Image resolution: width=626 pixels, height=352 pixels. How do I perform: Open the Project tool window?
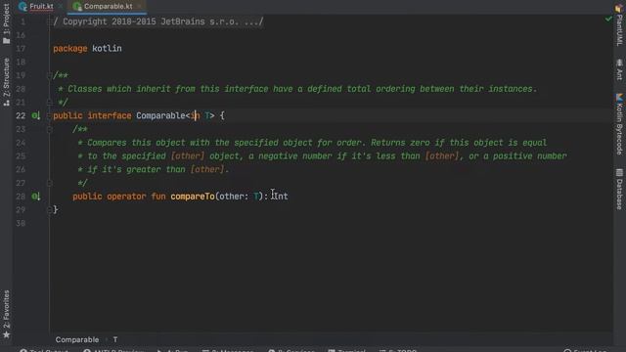pos(7,23)
